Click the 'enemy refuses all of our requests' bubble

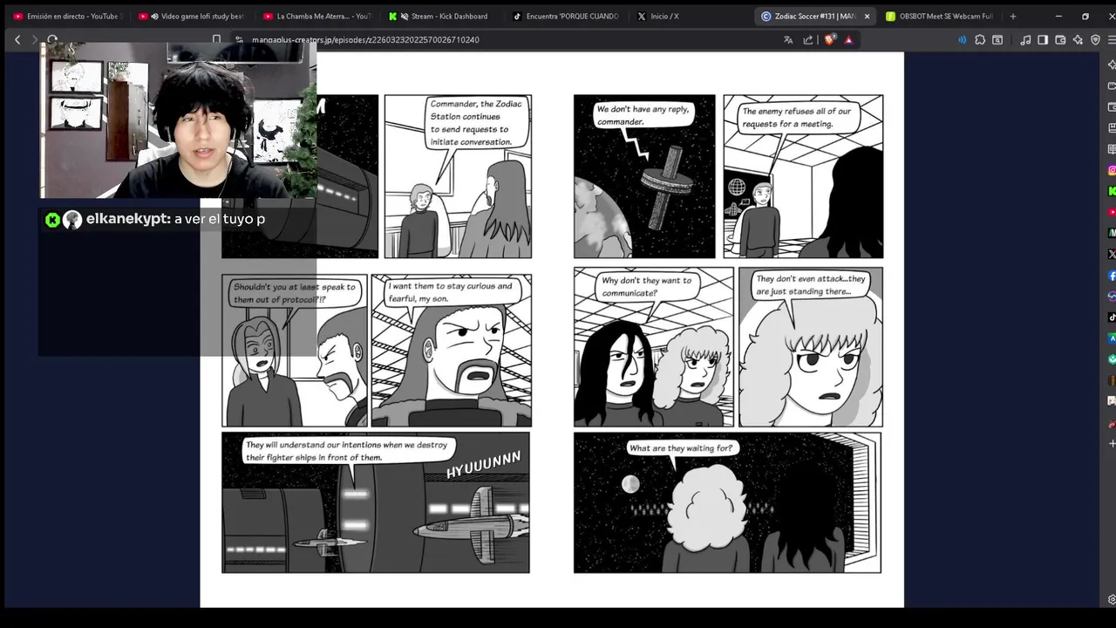click(x=797, y=118)
